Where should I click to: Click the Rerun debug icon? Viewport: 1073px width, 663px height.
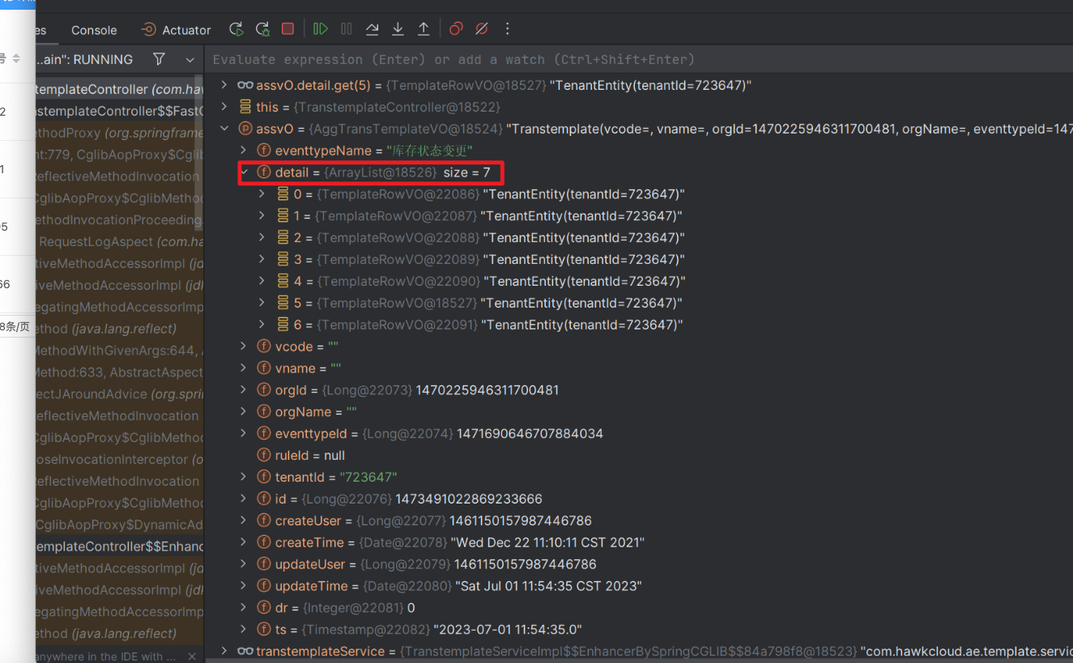point(236,29)
